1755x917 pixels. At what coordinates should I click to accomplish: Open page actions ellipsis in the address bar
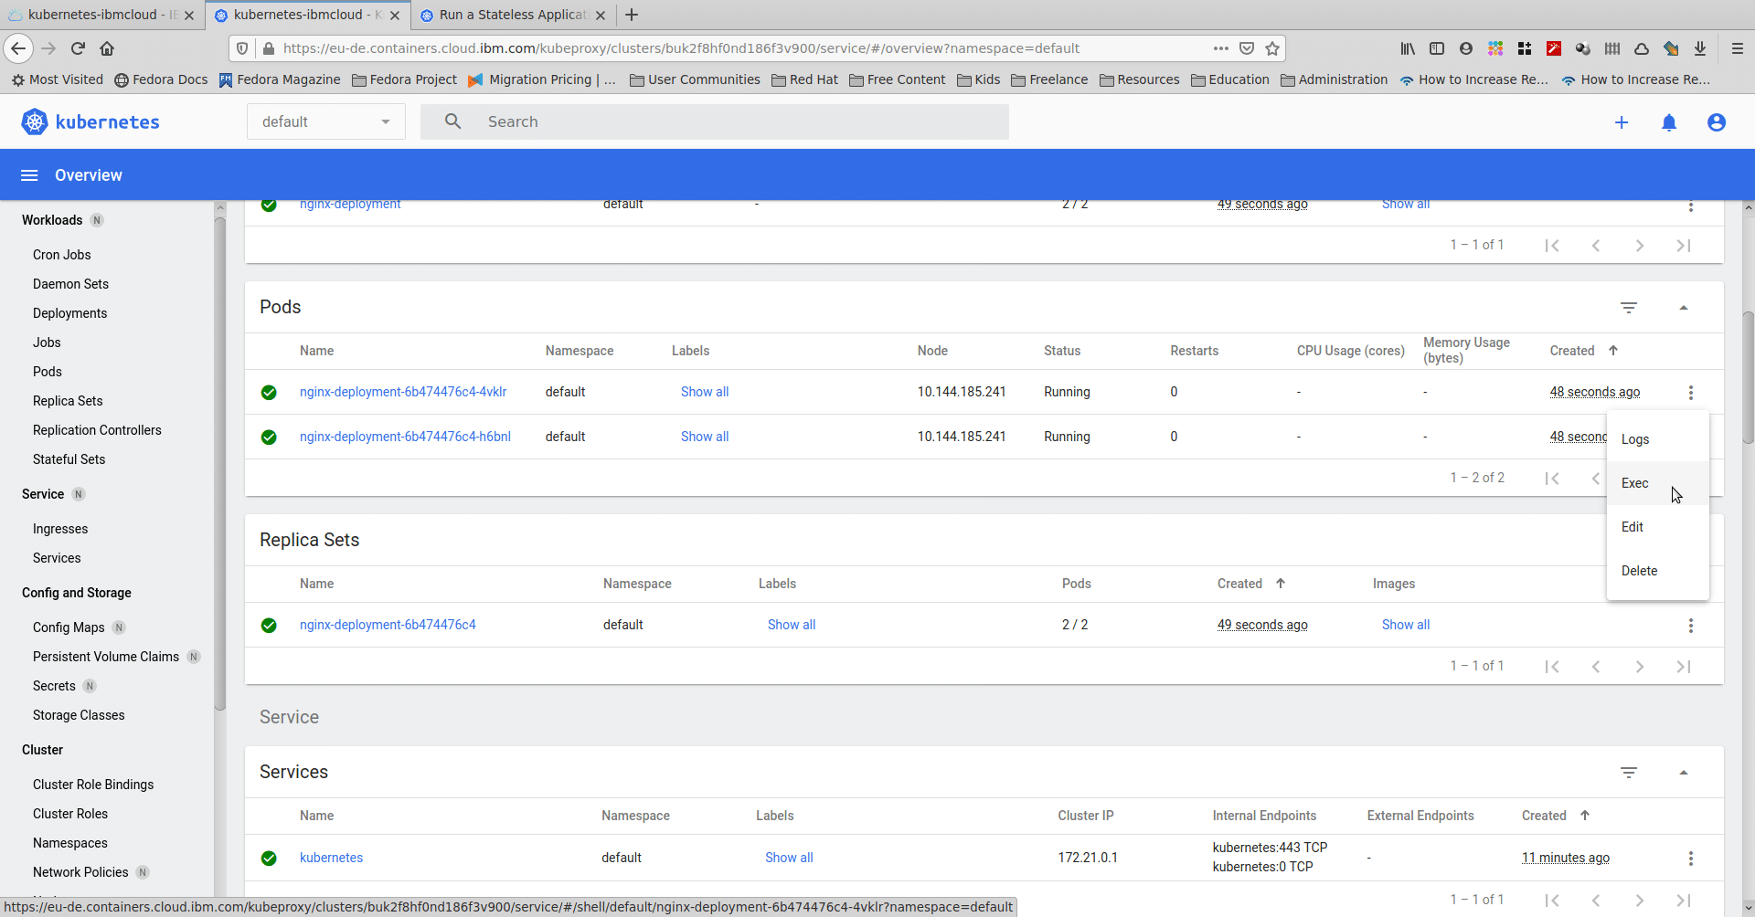point(1221,48)
